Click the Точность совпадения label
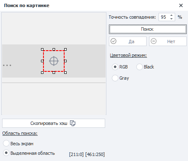The image size is (188, 161). (x=132, y=17)
